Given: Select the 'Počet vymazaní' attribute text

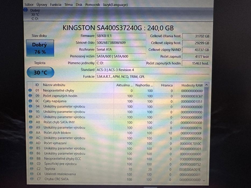Looking at the screenshot, I should coord(55,143).
